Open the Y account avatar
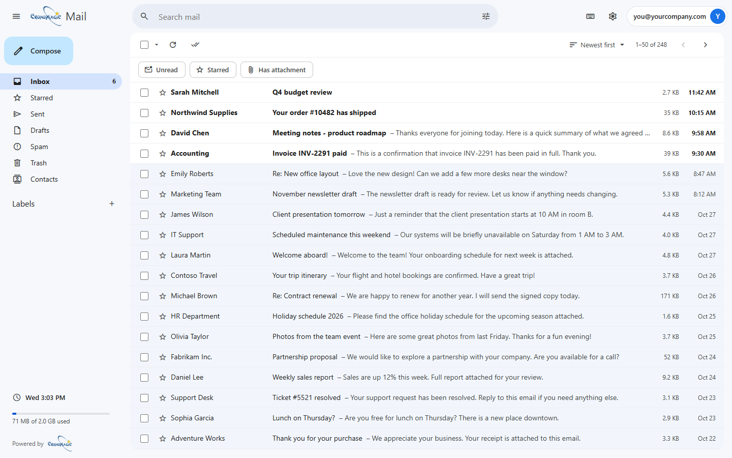Screen dimensions: 732x458 717,16
